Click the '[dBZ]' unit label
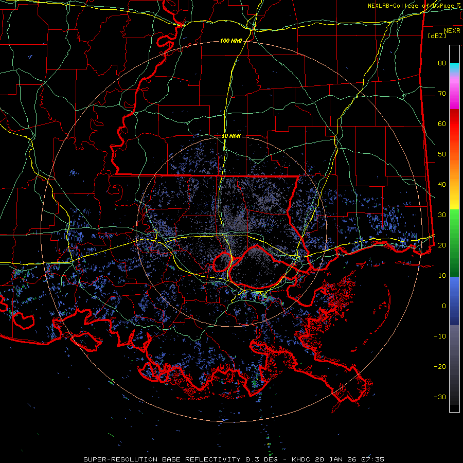 437,36
